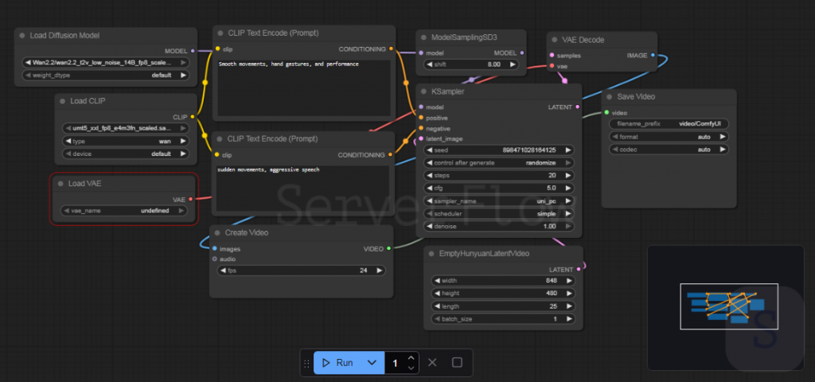Click the LATENT output socket on EmptyHunyuanLatentVideo
815x382 pixels.
click(579, 269)
